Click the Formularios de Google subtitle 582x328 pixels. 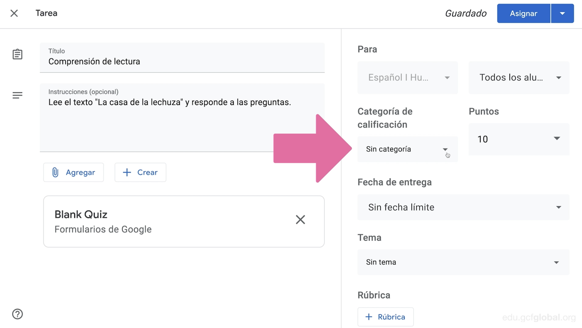coord(103,229)
